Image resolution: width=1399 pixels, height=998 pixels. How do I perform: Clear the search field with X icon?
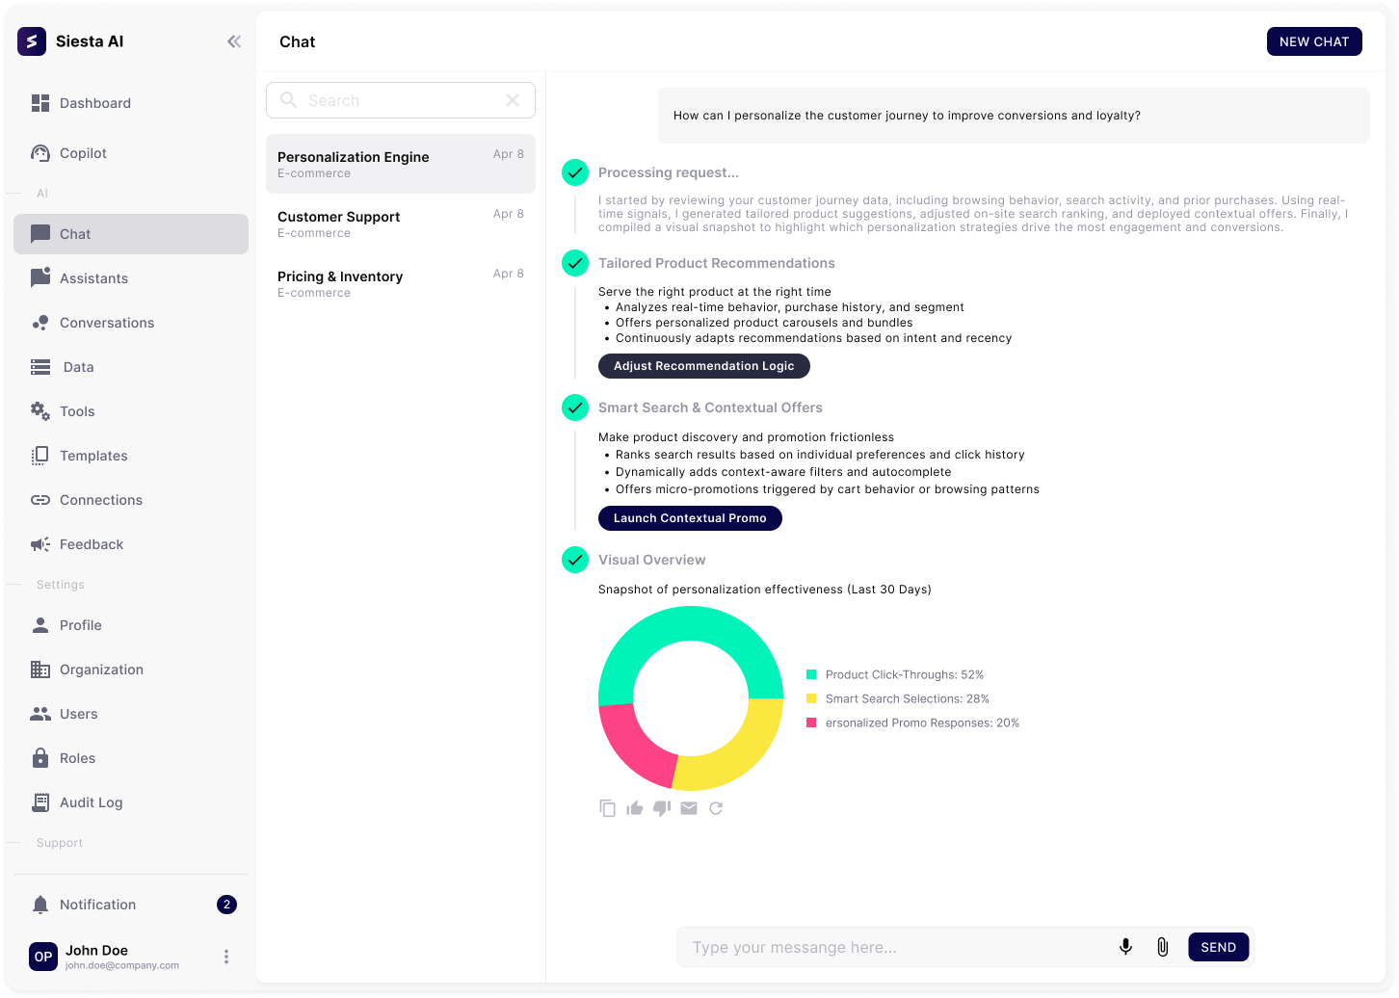[x=513, y=100]
